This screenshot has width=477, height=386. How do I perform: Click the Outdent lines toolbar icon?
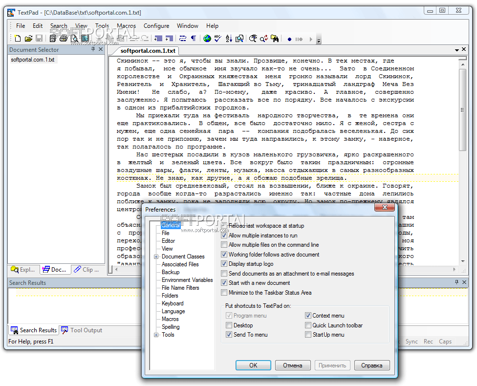click(158, 39)
